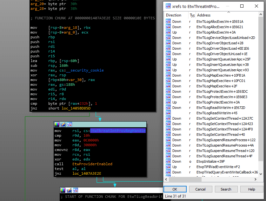This screenshot has height=201, width=266.
Task: Click the row icon for EtwTiLogSetContextThread+12A423
Action: [x=168, y=124]
